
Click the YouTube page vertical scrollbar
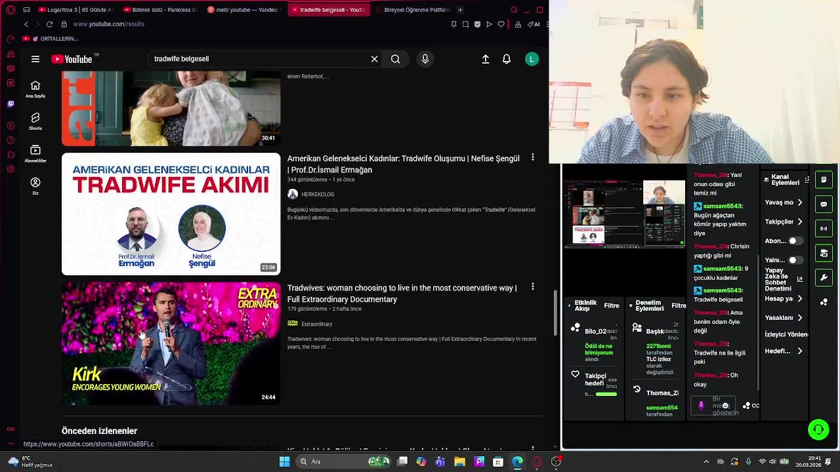pos(556,313)
